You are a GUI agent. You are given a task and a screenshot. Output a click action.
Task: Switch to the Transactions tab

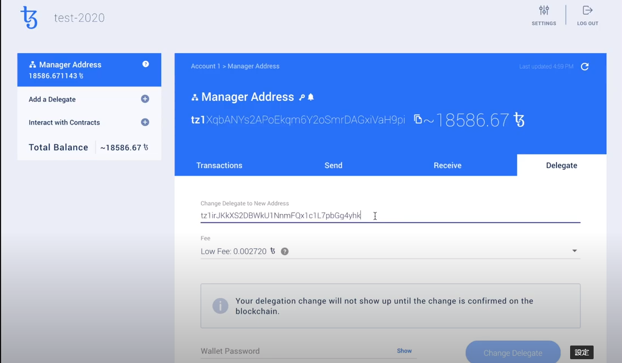point(220,165)
